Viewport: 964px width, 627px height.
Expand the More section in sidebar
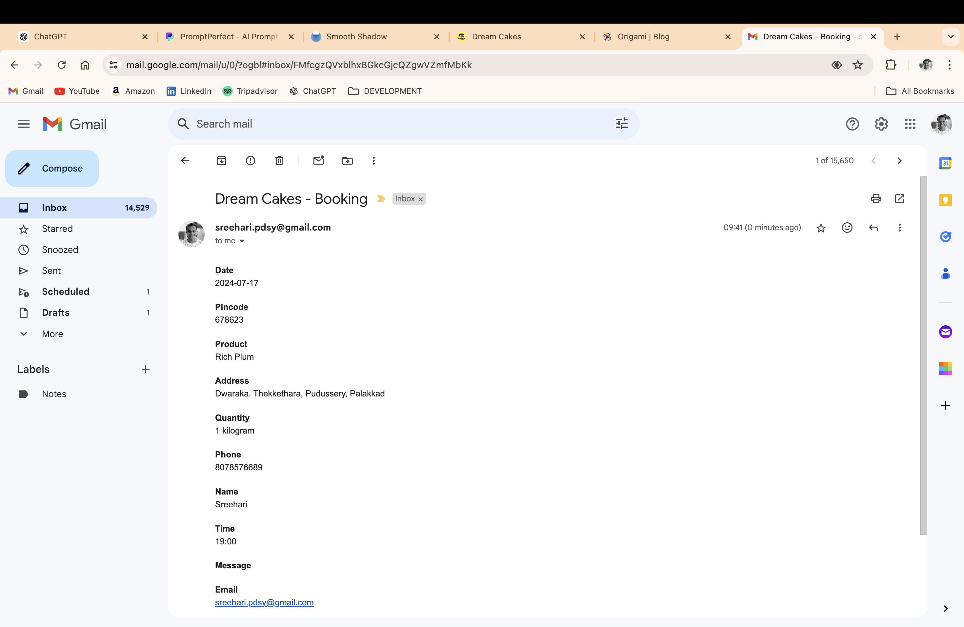click(x=53, y=334)
